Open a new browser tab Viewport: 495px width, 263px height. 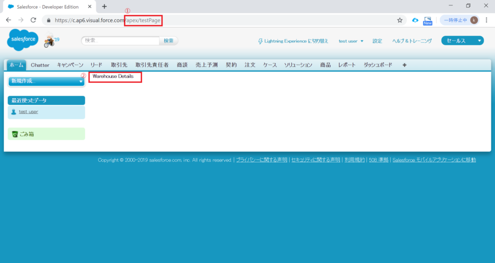click(x=104, y=6)
